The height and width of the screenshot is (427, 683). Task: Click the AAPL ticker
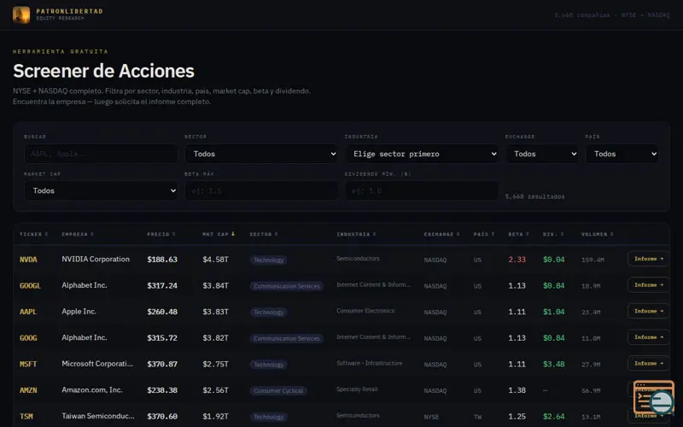point(28,312)
